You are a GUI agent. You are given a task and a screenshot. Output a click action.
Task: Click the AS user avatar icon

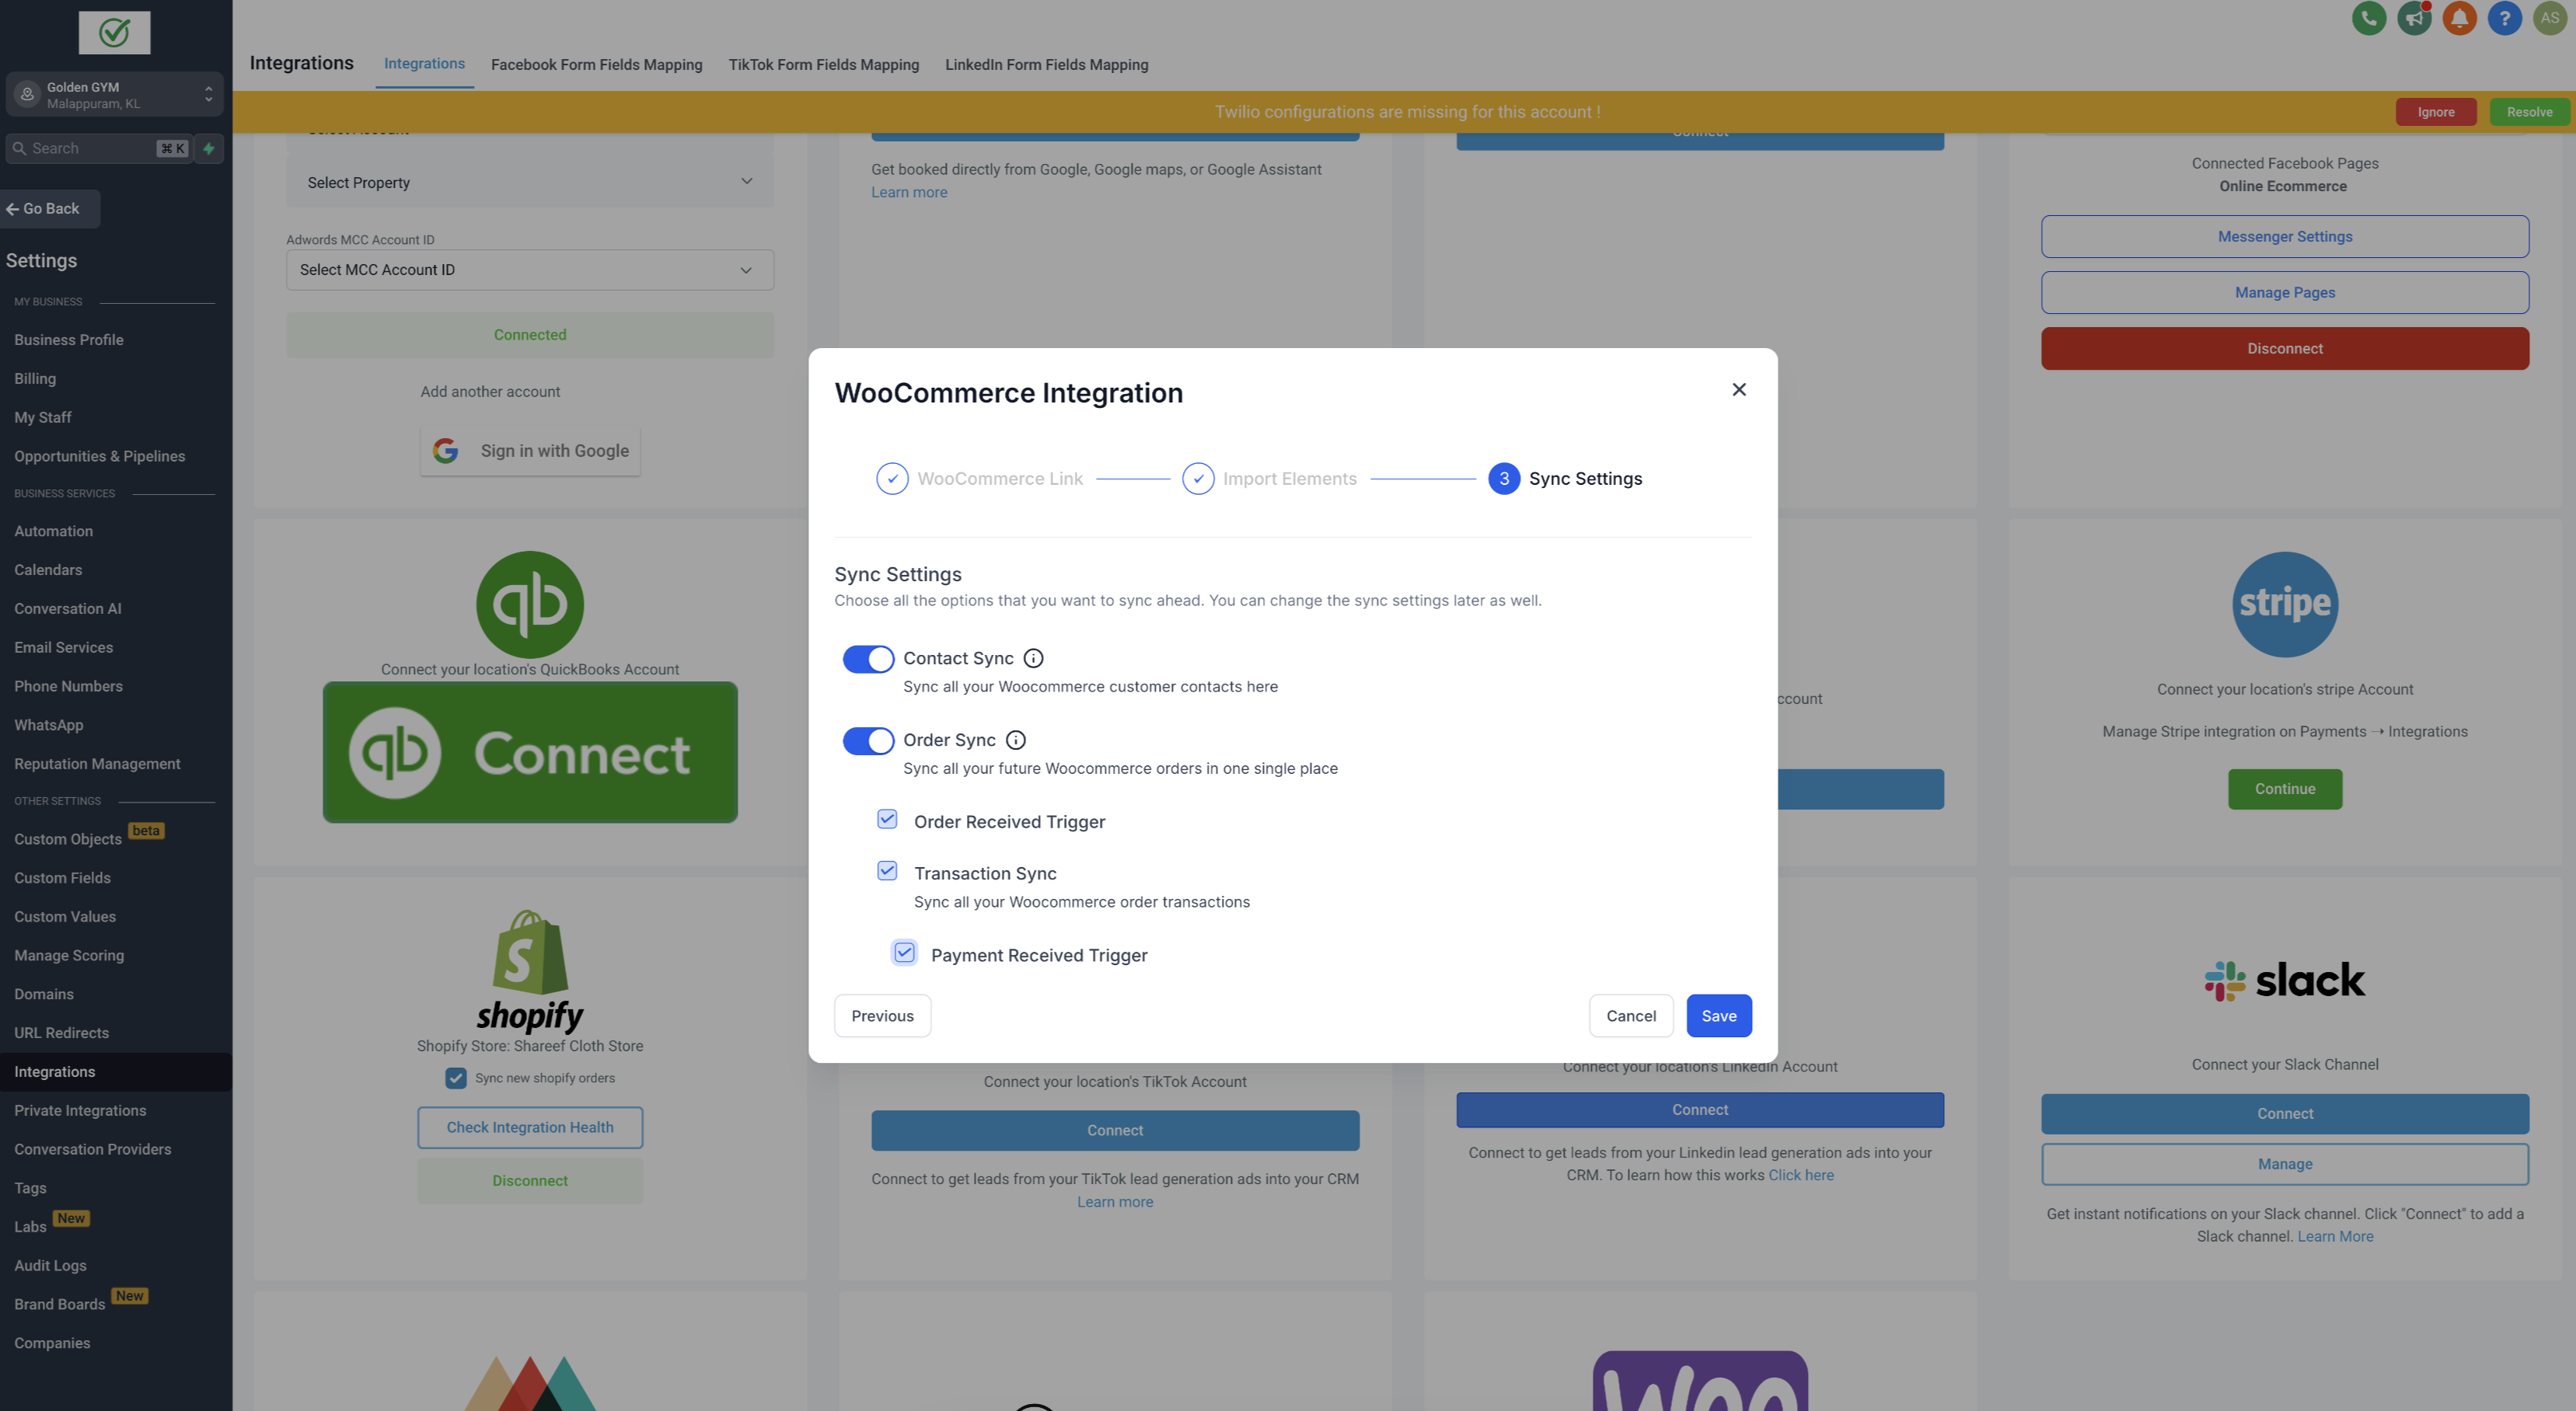click(2549, 18)
